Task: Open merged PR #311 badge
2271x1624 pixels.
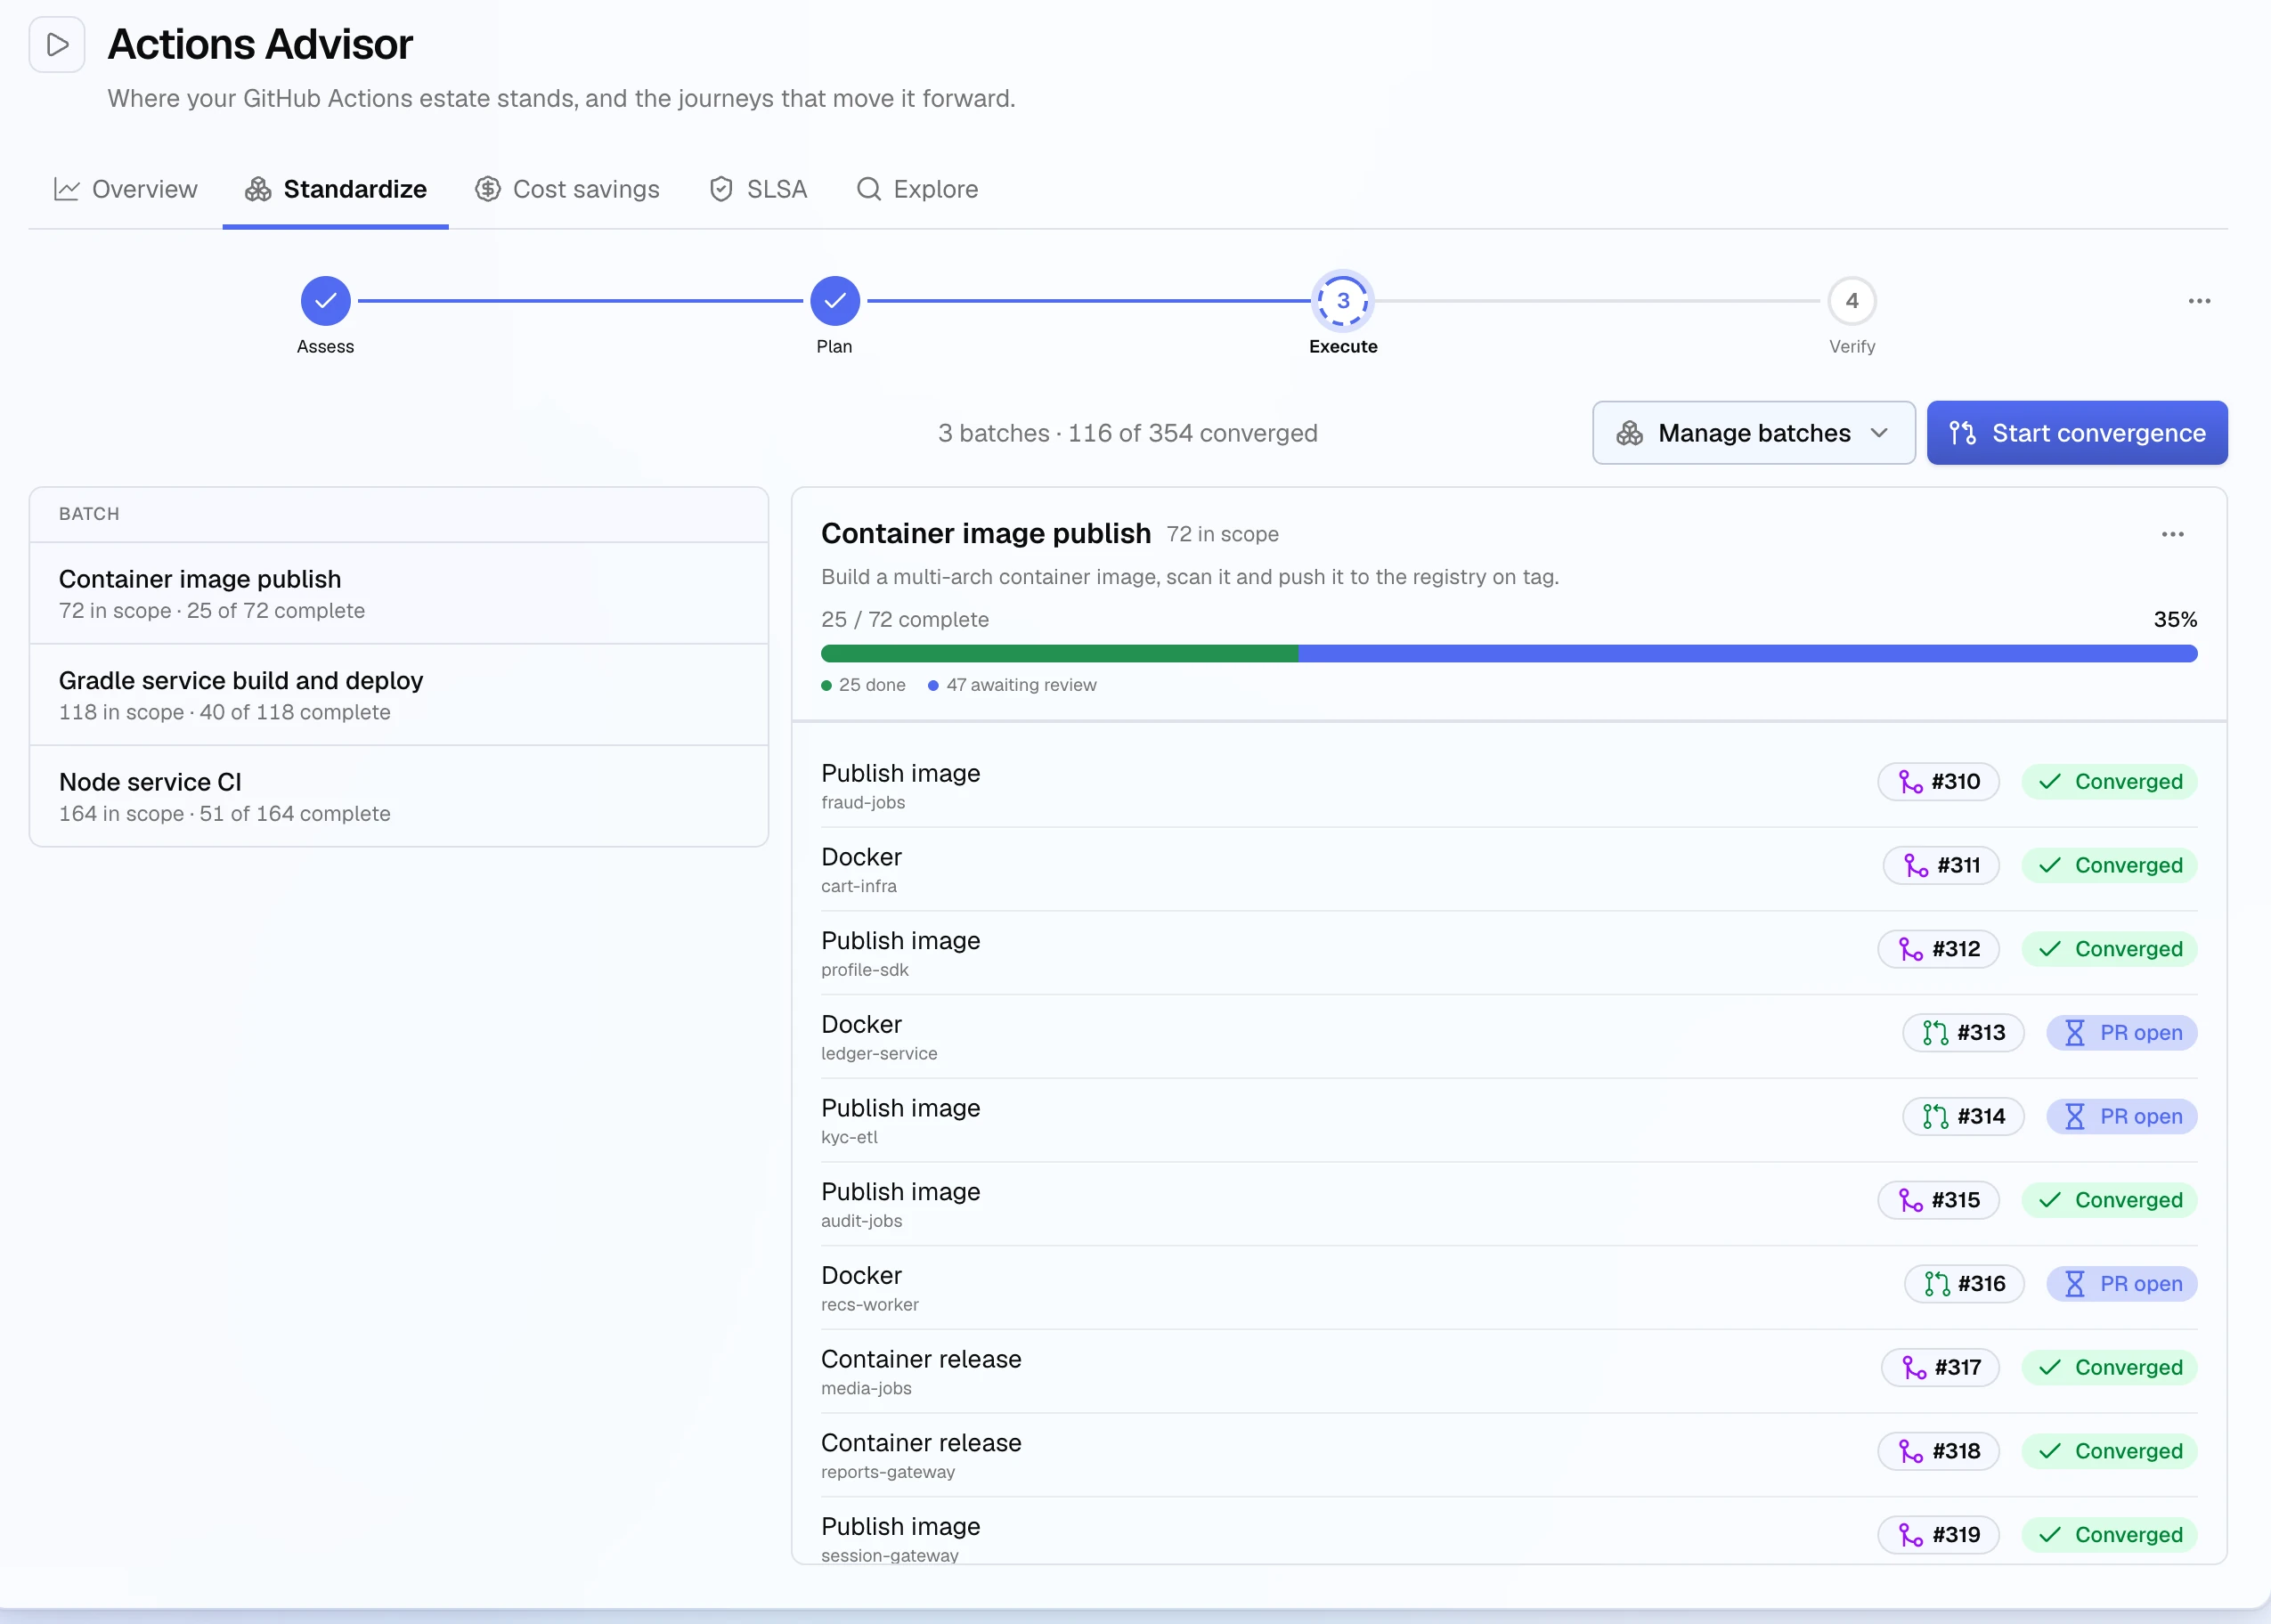Action: tap(1941, 866)
